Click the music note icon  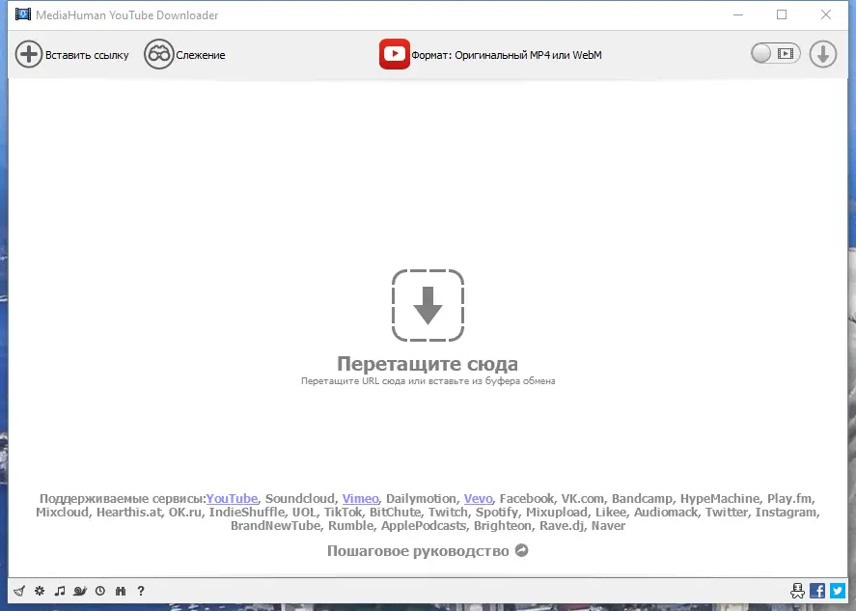pos(60,590)
